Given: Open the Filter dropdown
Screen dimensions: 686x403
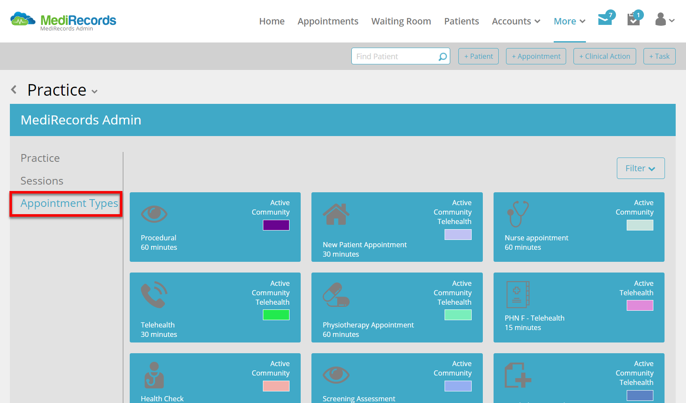Looking at the screenshot, I should click(640, 168).
